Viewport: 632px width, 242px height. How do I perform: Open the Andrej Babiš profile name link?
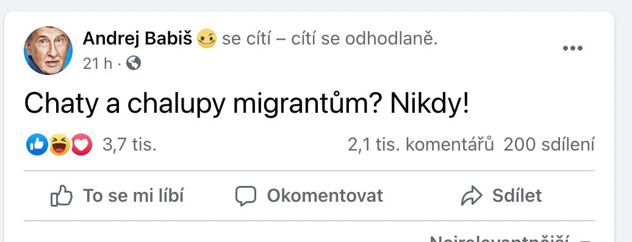[137, 38]
